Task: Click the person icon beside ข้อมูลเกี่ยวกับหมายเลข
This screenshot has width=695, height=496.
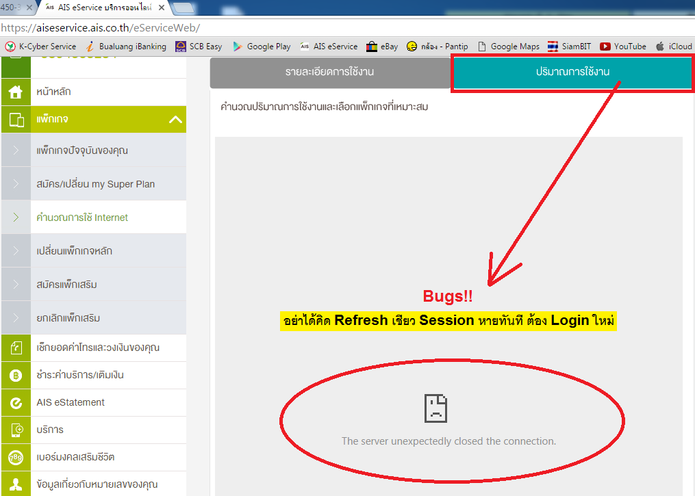Action: [16, 484]
